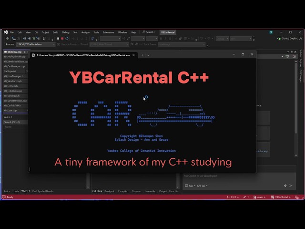Click the pin icon on right panel
This screenshot has height=229, width=305.
[292, 52]
